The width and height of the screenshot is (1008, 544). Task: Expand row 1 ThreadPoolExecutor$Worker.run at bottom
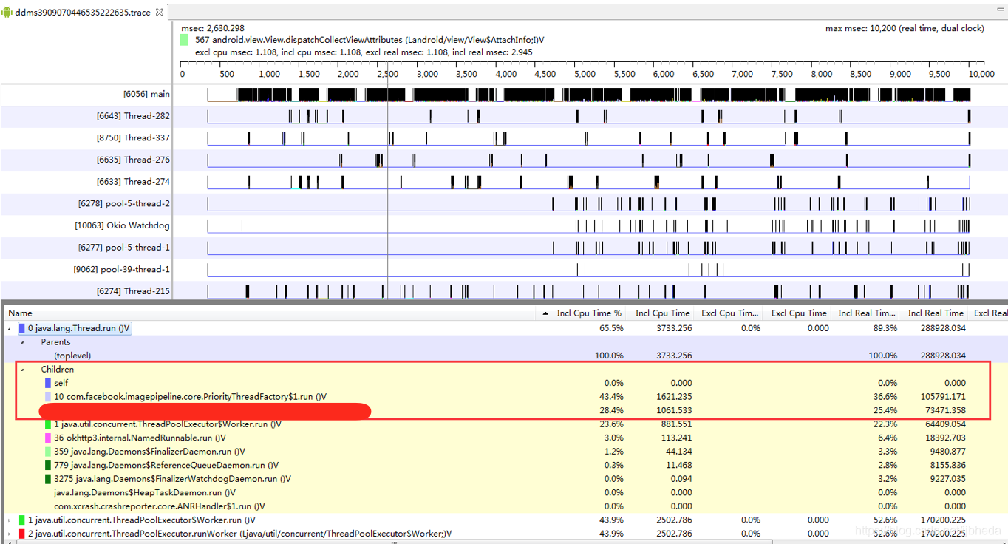coord(10,520)
